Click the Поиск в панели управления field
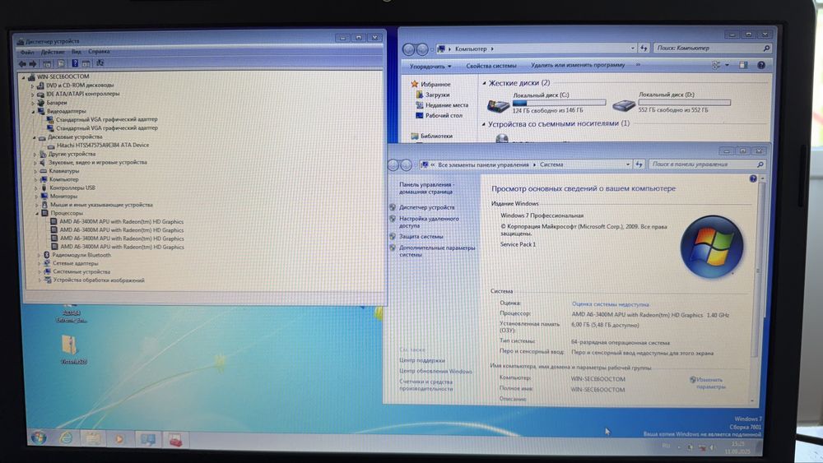 click(706, 164)
